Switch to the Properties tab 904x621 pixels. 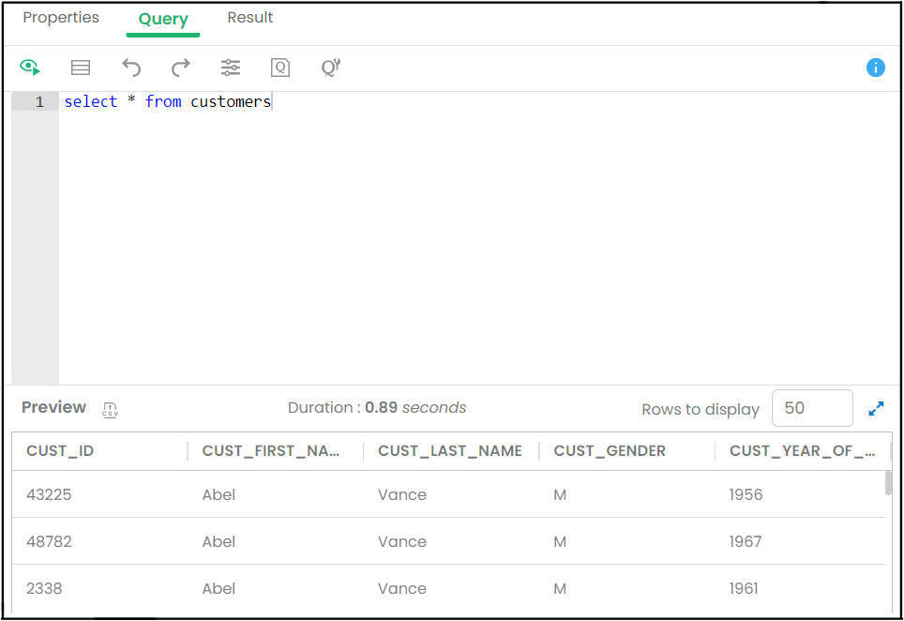click(61, 18)
